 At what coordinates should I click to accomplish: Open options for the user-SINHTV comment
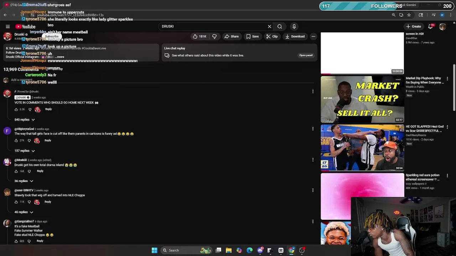pos(313,190)
